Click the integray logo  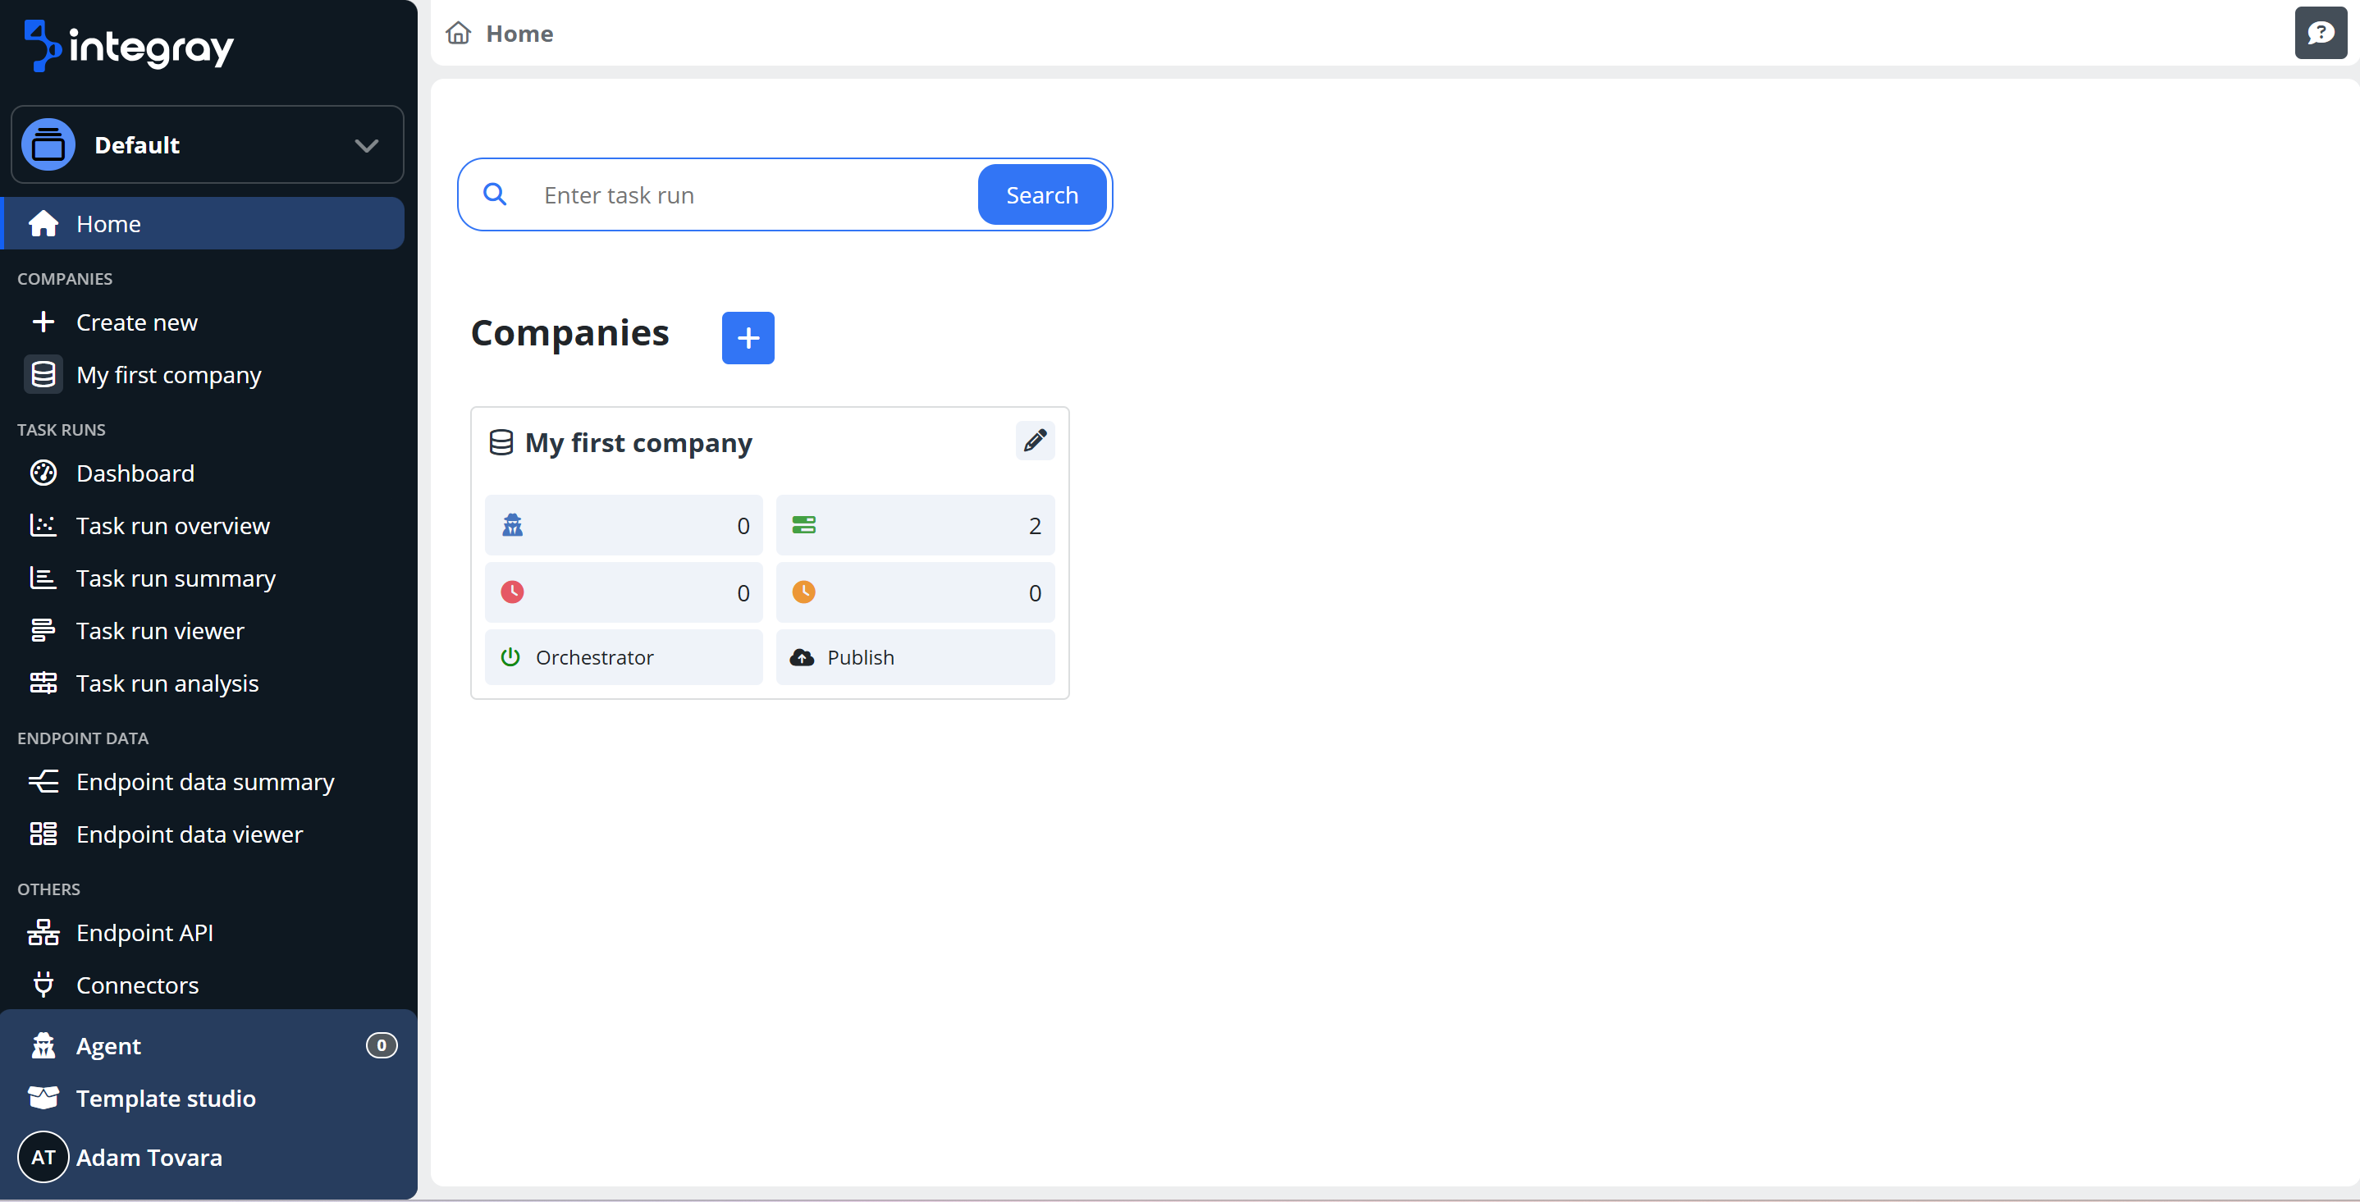[x=129, y=46]
